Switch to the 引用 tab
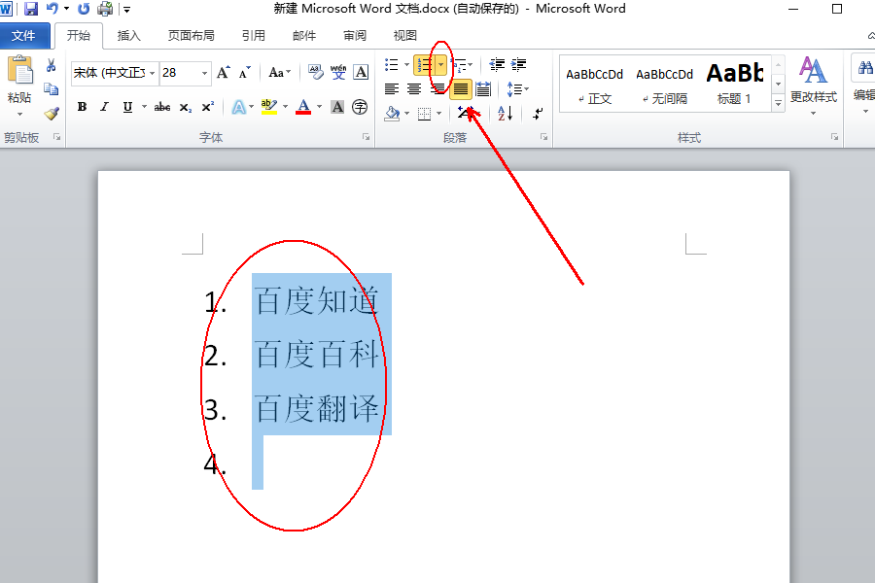 254,36
